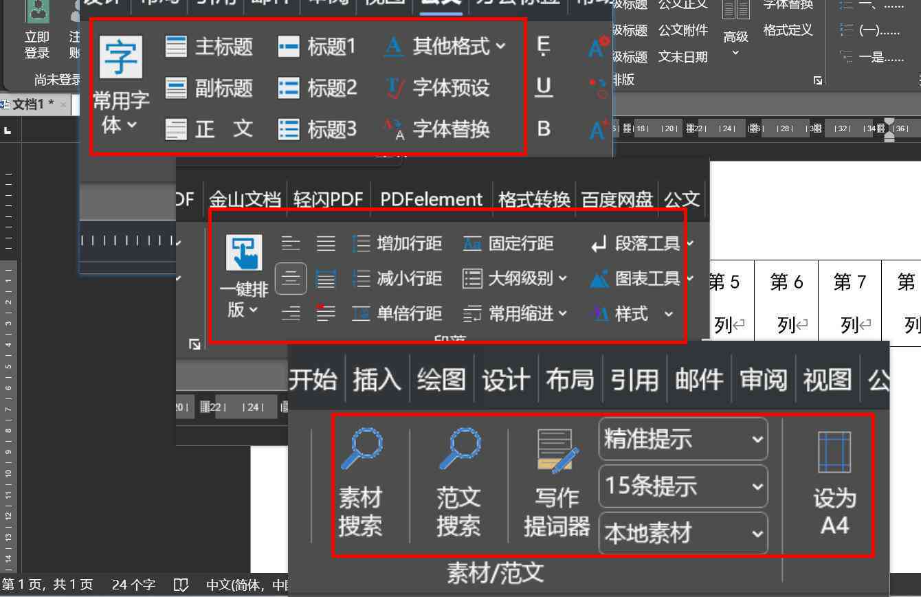This screenshot has width=921, height=597.
Task: Click 字体替换 below 字体预设
Action: pyautogui.click(x=436, y=129)
